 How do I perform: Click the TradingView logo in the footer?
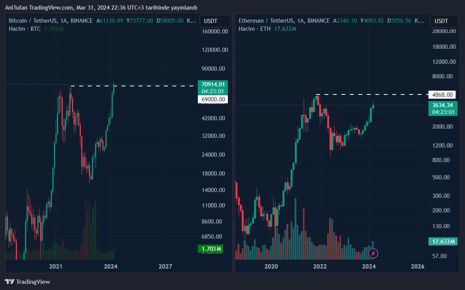point(27,282)
